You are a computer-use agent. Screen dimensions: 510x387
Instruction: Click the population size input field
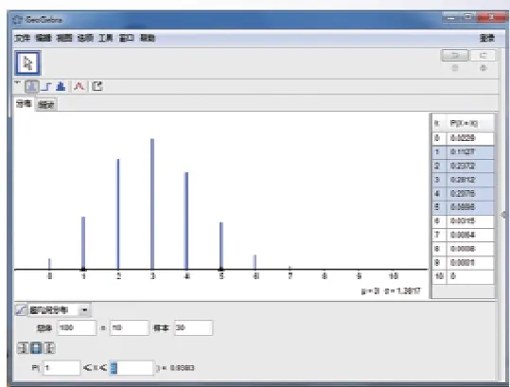click(77, 327)
